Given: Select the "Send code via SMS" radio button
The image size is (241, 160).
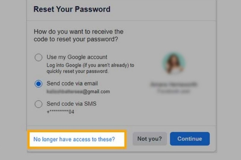Looking at the screenshot, I should tap(38, 104).
